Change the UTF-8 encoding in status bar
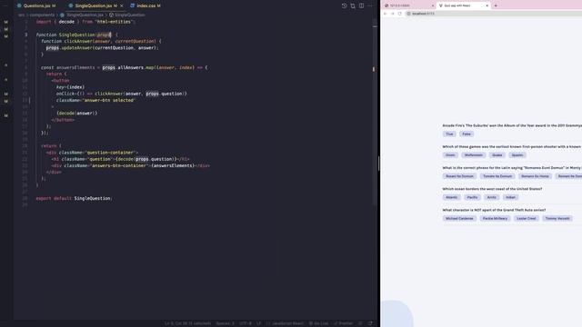The height and width of the screenshot is (327, 582). [245, 323]
